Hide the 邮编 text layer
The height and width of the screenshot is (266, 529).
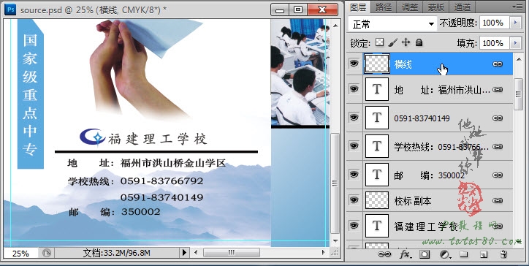354,174
